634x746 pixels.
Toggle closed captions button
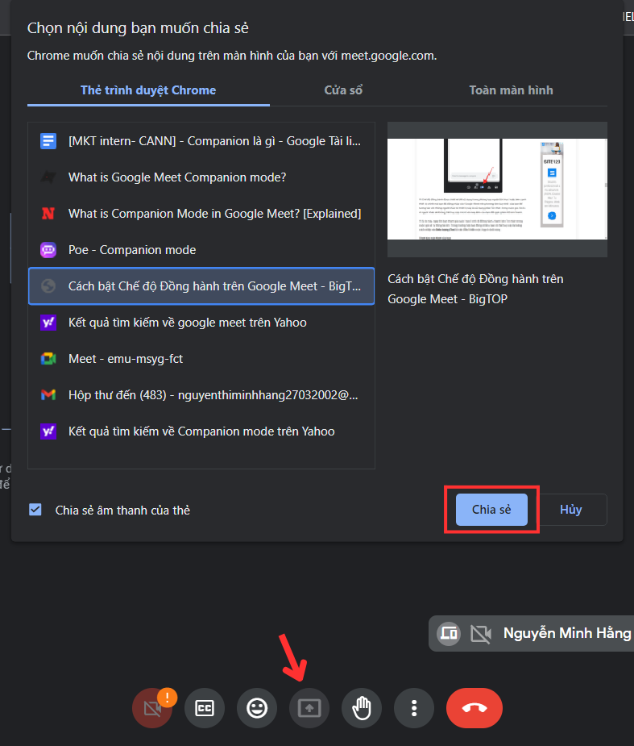(205, 708)
